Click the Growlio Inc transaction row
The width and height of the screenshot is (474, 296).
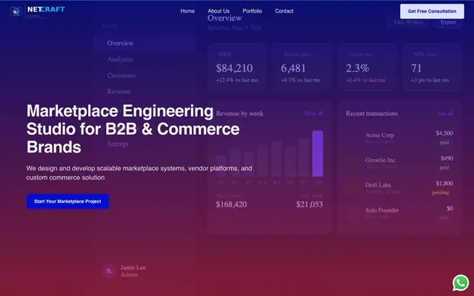point(400,163)
